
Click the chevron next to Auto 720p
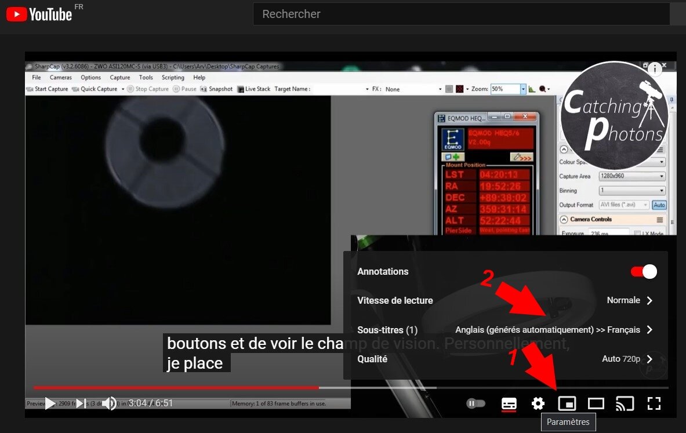pos(649,359)
